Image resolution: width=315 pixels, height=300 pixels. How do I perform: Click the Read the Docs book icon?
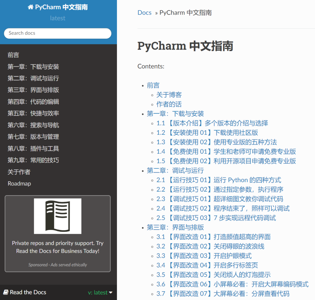pos(6,292)
